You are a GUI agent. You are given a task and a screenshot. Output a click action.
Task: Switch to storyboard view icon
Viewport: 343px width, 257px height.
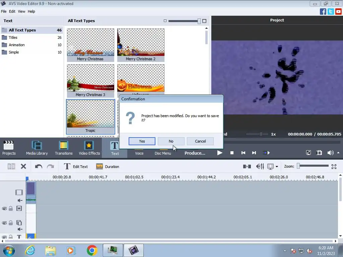point(247,167)
